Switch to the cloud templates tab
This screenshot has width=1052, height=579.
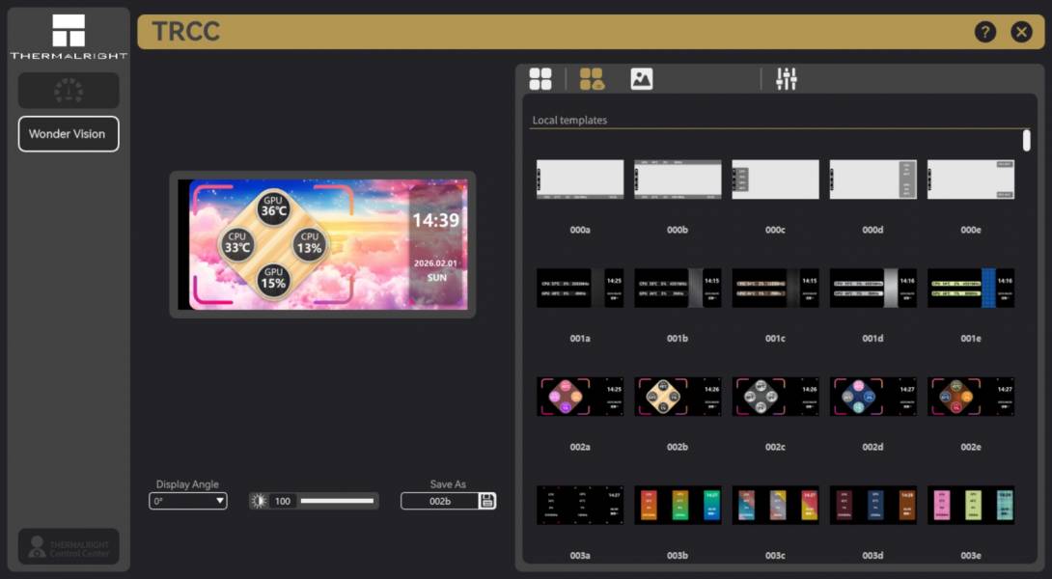tap(592, 79)
